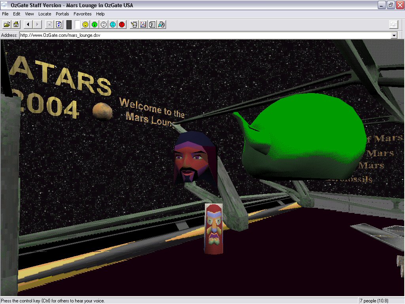This screenshot has width=405, height=304.
Task: Open the Locate menu
Action: 45,14
